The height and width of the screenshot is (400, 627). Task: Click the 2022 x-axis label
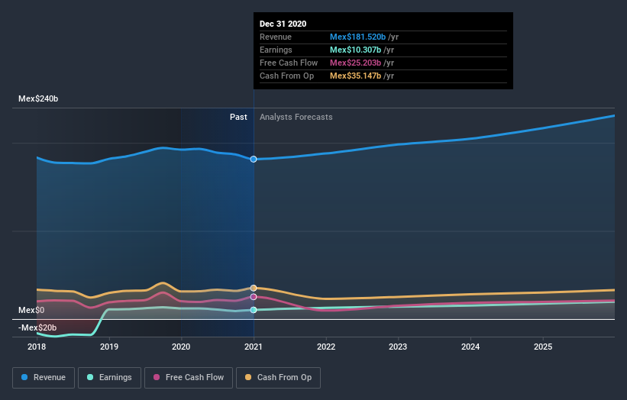click(326, 347)
